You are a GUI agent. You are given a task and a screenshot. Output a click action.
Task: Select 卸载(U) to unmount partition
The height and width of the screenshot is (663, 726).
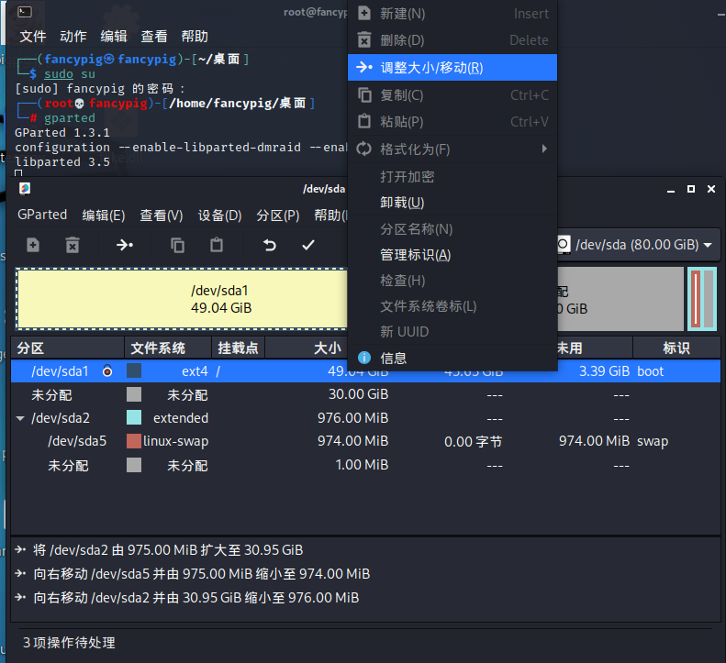(452, 202)
